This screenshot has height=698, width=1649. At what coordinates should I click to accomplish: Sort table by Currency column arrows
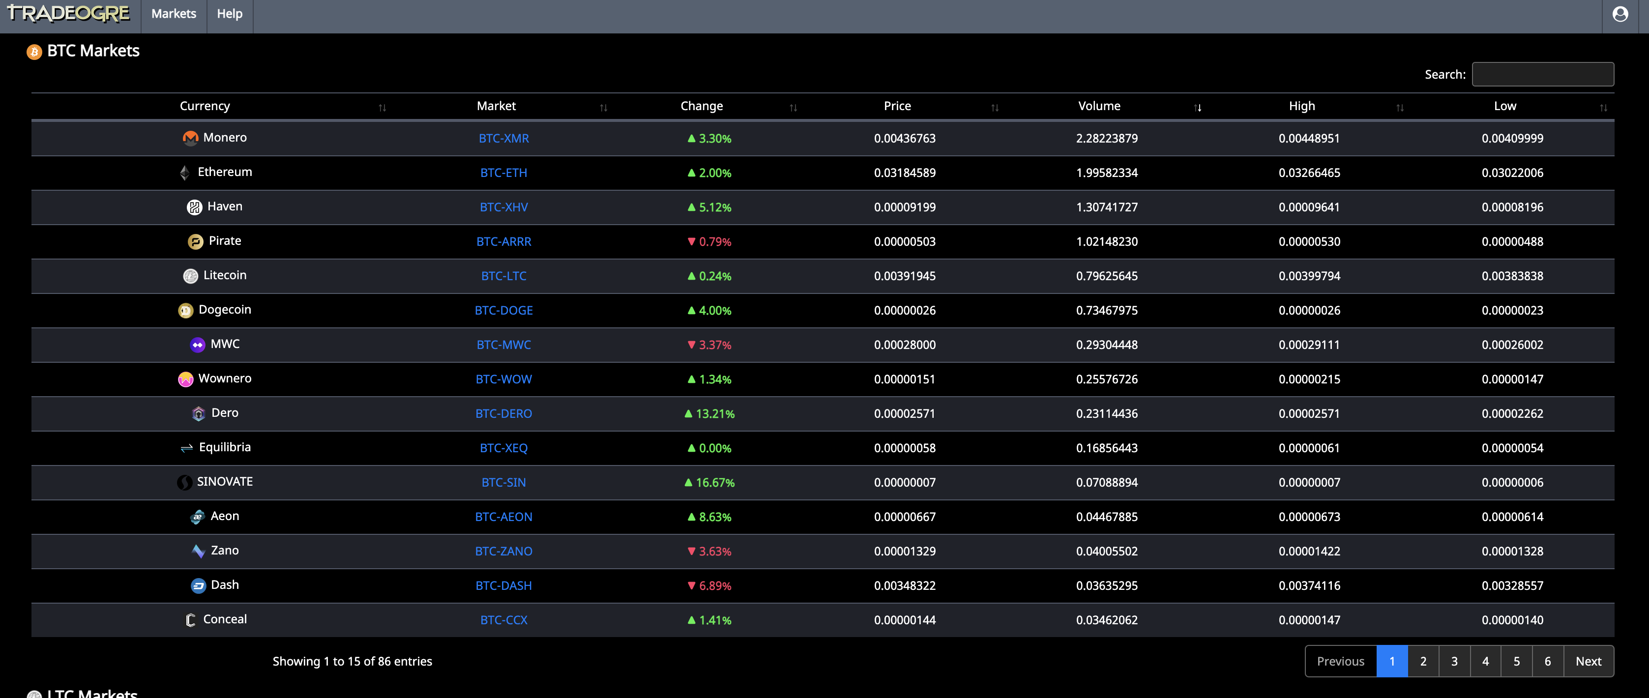(382, 108)
